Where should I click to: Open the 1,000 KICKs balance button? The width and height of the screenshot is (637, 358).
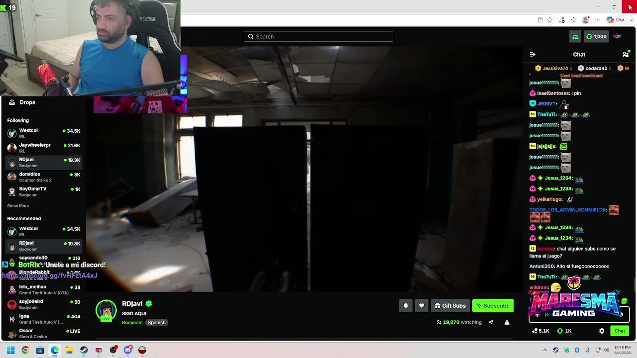(x=596, y=36)
